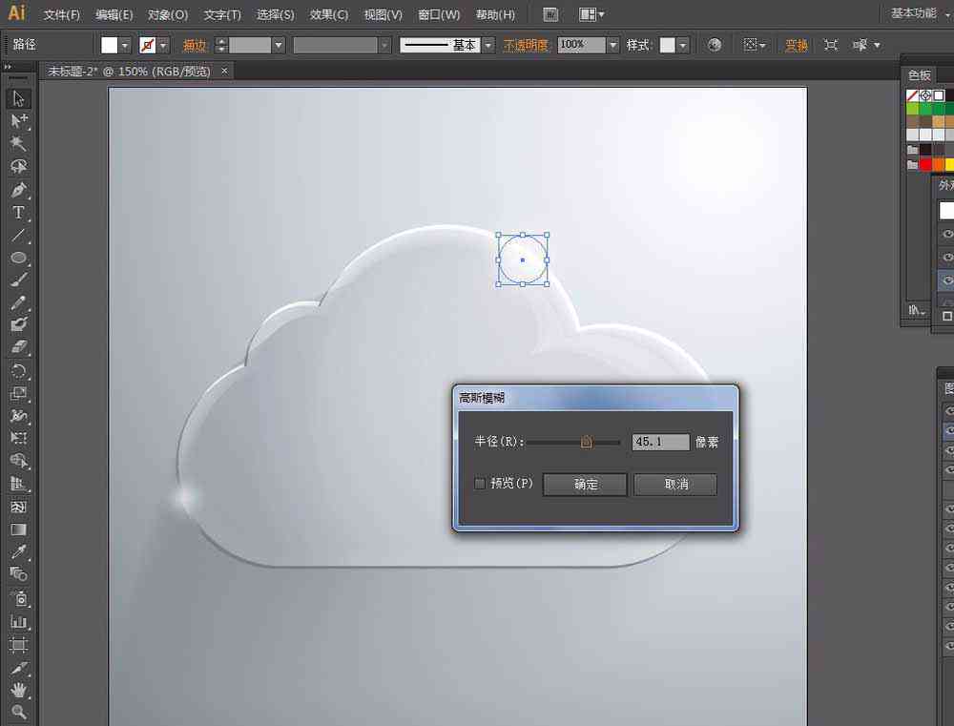Open the 基本 brush definition dropdown
This screenshot has width=954, height=726.
(x=487, y=46)
